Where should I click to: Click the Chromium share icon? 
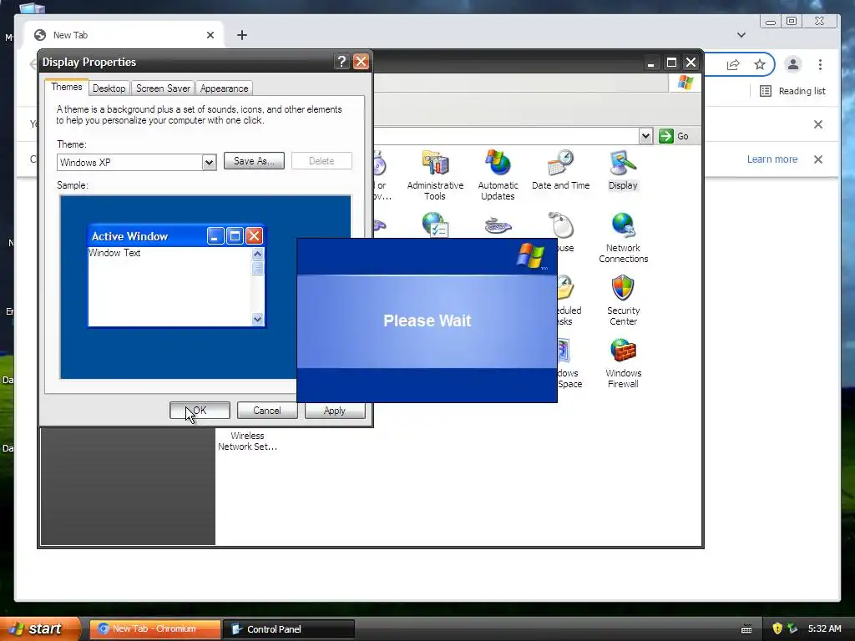click(x=733, y=65)
